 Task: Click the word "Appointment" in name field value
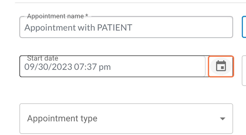(x=50, y=28)
